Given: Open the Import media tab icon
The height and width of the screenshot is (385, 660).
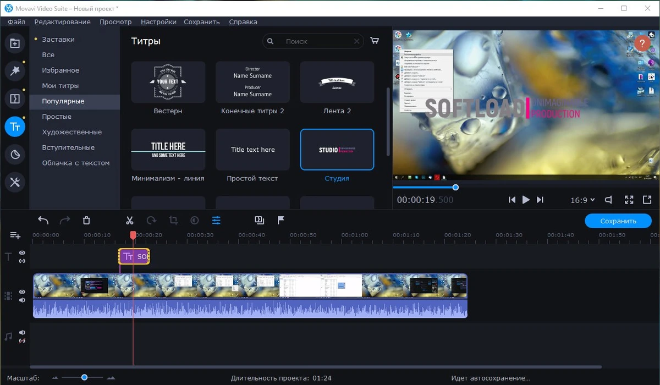Looking at the screenshot, I should 15,43.
